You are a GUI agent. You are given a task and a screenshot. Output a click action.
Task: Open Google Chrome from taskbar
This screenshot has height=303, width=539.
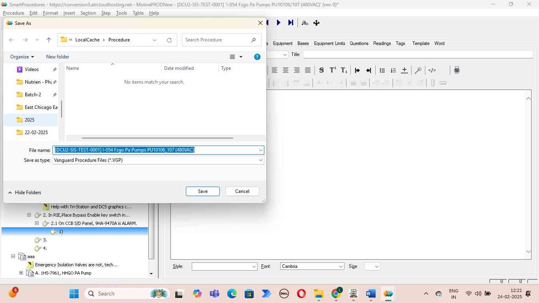[336, 294]
